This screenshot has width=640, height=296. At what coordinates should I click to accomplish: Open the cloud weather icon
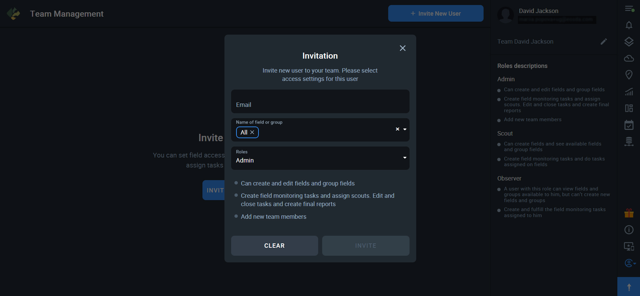[x=629, y=58]
